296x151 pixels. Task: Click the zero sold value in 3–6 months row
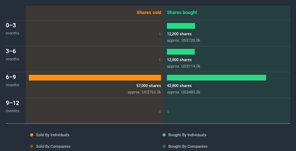(160, 60)
